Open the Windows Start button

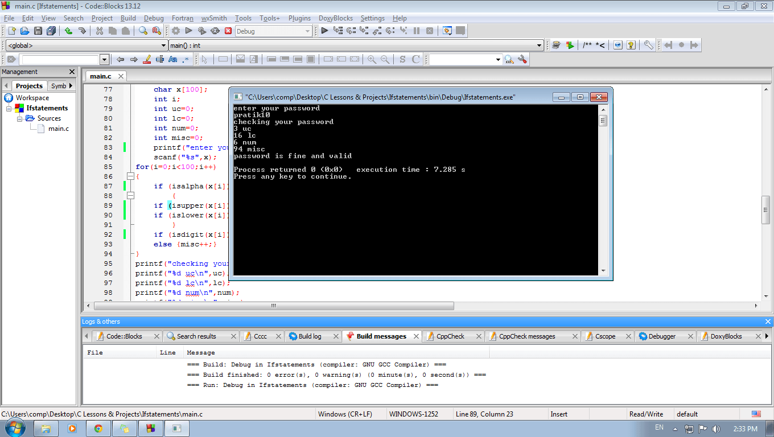(x=14, y=428)
